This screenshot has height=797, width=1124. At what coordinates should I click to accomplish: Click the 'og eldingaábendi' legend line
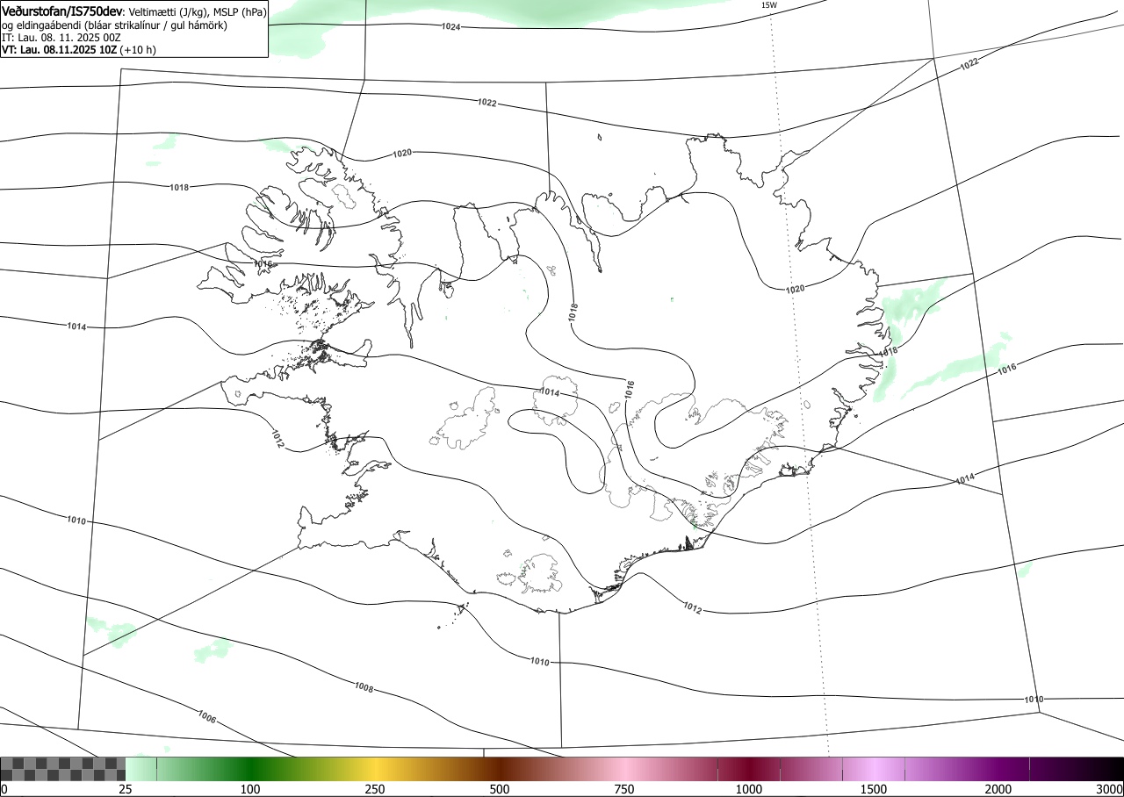click(114, 25)
